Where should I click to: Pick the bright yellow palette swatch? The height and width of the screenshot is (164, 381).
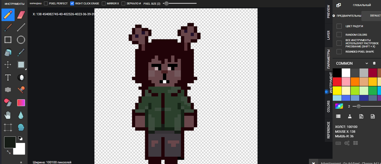pos(337,90)
